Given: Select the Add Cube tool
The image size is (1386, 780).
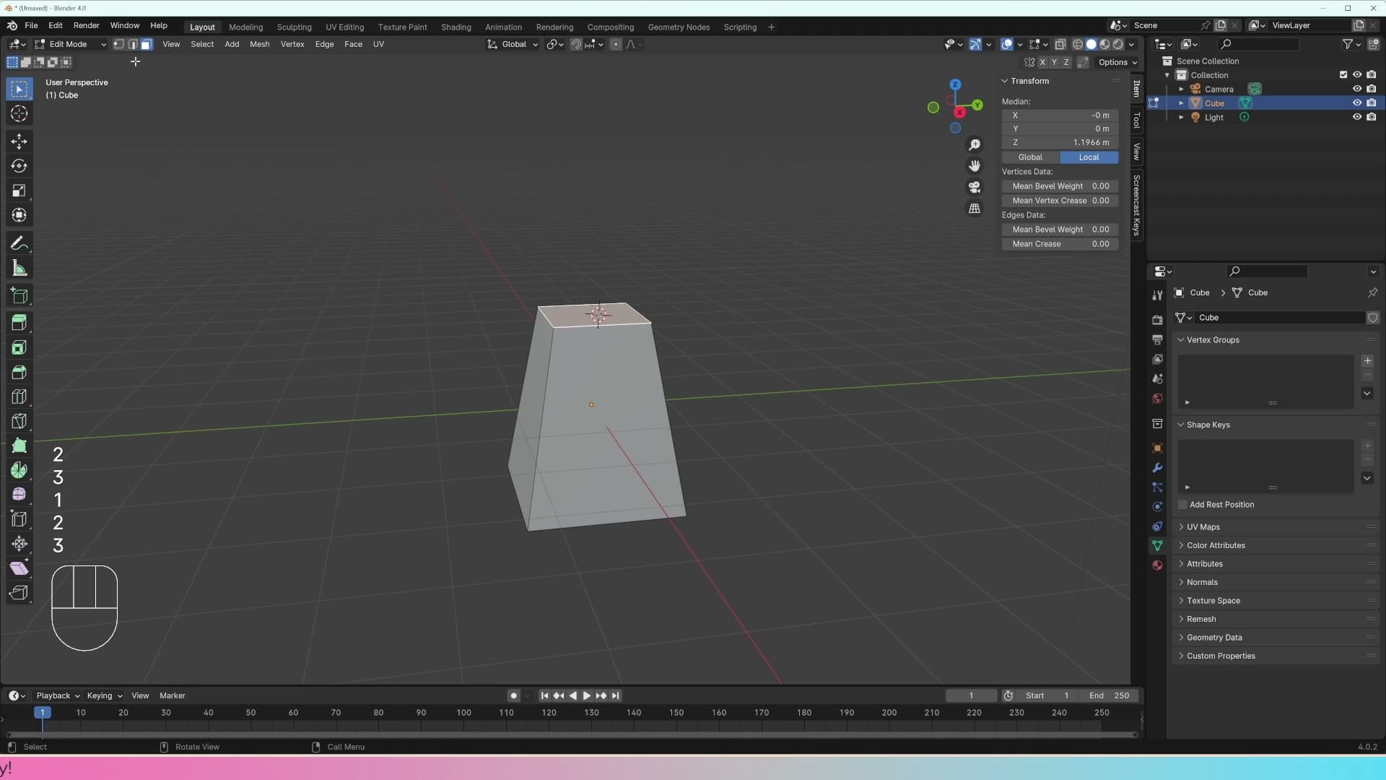Looking at the screenshot, I should pos(19,295).
